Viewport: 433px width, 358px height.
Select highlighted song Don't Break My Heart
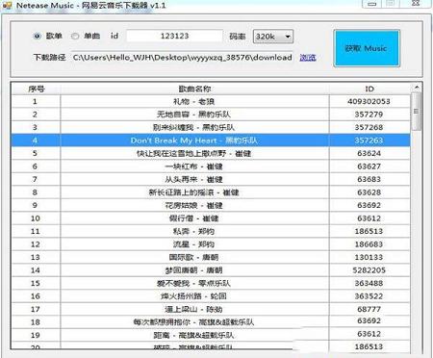(194, 141)
